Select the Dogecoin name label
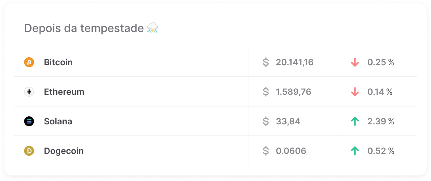This screenshot has width=431, height=181. point(63,151)
